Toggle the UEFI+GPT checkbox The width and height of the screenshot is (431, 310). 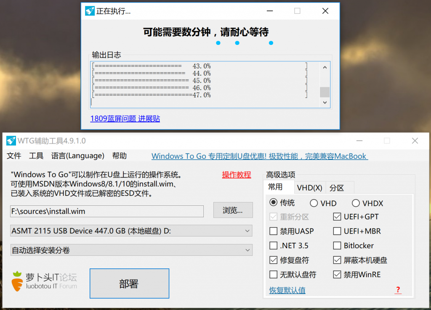point(337,217)
